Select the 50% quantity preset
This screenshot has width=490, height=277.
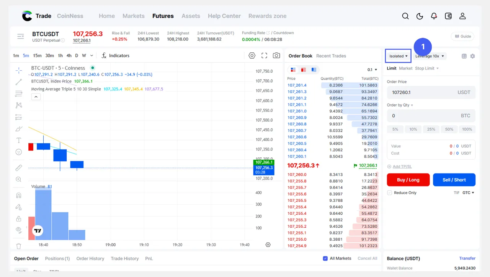(x=449, y=129)
